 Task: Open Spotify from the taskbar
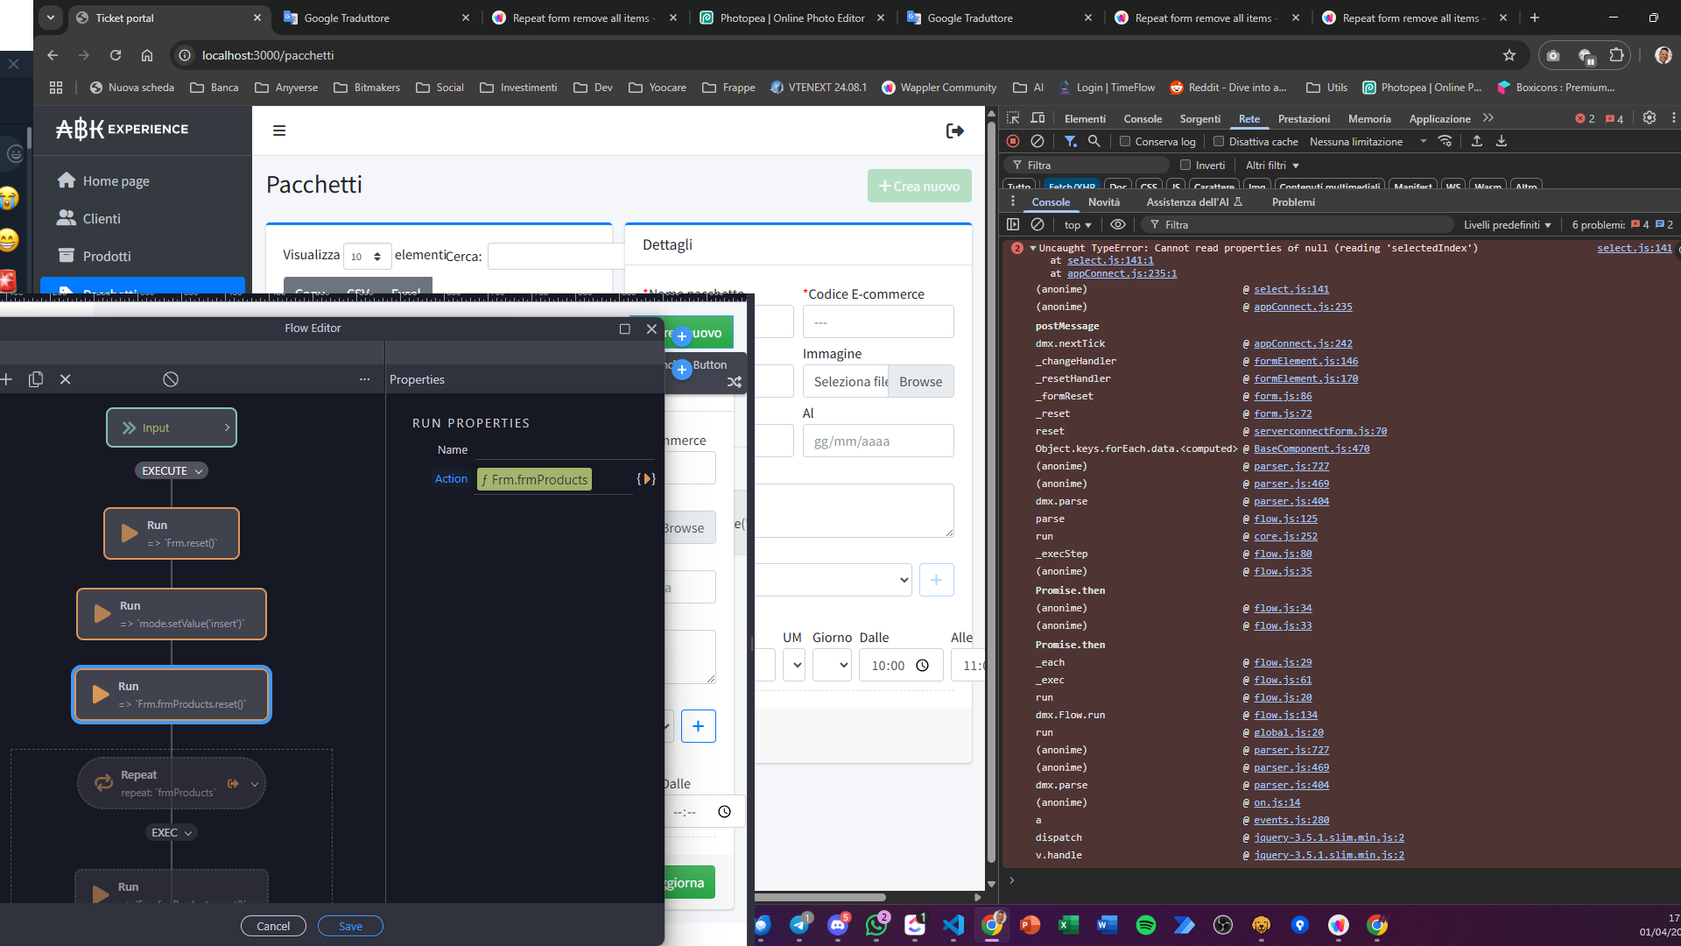[x=1145, y=925]
